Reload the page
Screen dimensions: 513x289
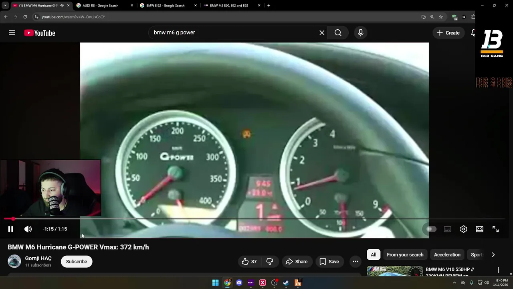point(25,17)
